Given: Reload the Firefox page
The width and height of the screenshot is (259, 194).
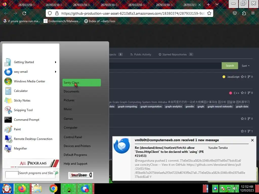Looking at the screenshot, I should pyautogui.click(x=24, y=13).
